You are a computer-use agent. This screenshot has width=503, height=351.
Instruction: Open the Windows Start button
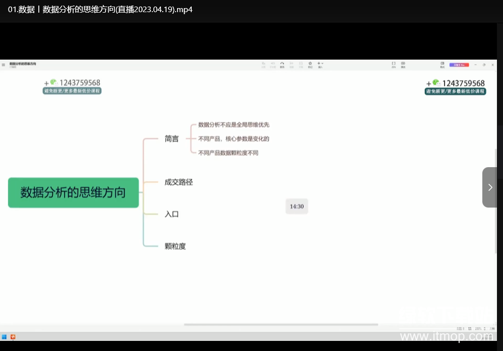(4, 337)
